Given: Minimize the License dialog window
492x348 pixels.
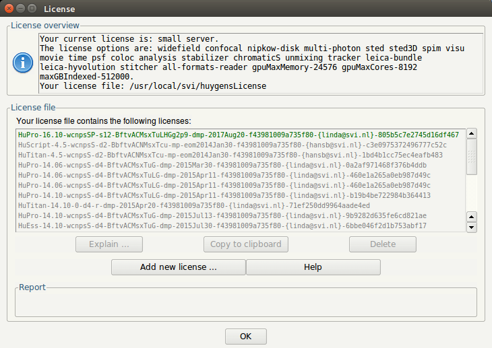Looking at the screenshot, I should pos(20,9).
